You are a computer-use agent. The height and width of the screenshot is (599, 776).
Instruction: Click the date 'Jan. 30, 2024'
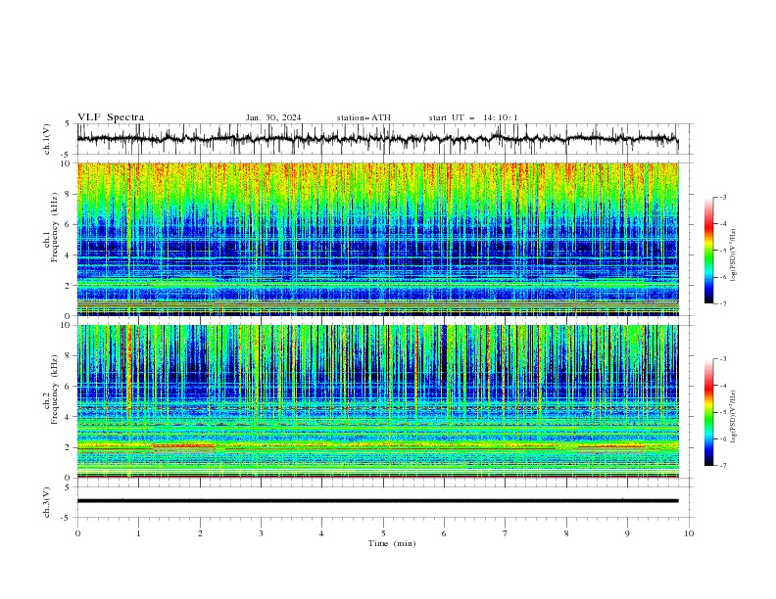(273, 117)
